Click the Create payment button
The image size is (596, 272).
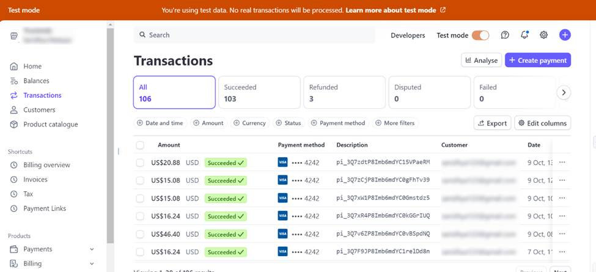click(x=537, y=61)
